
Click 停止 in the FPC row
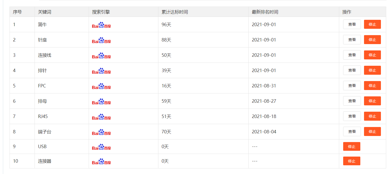(372, 86)
